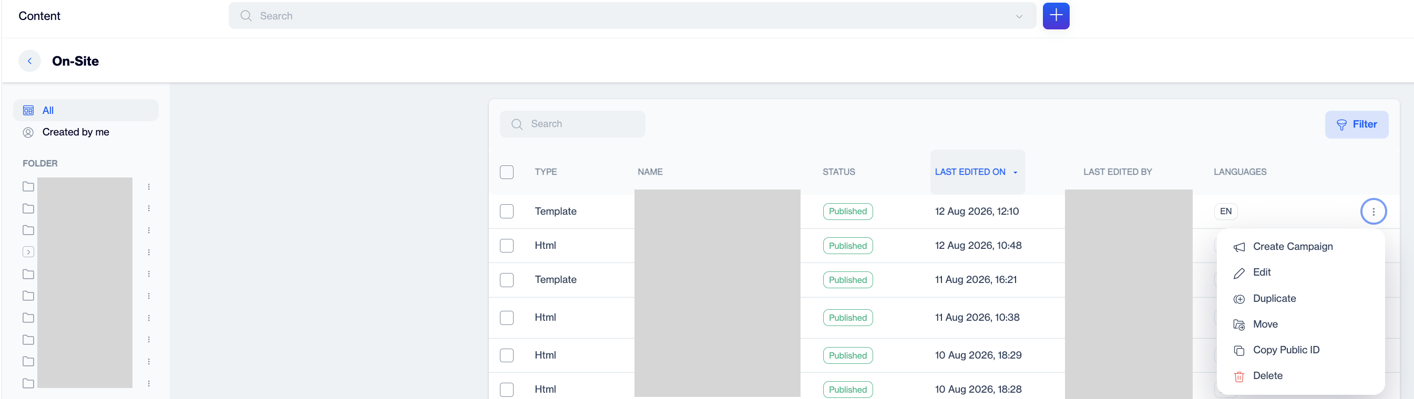Open the second folder's three-dot options
1414x399 pixels.
(149, 208)
